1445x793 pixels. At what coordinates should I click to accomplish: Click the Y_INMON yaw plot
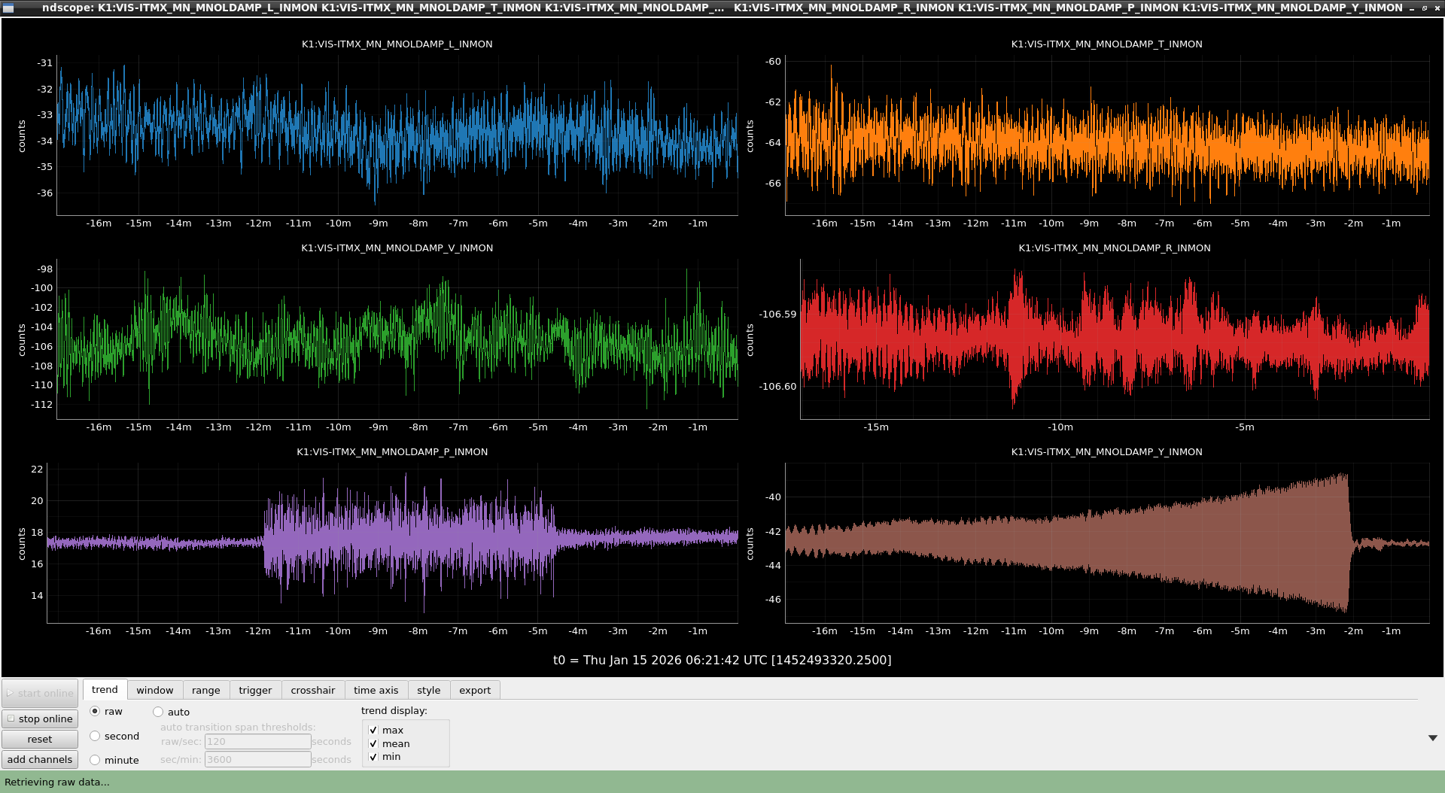1107,542
